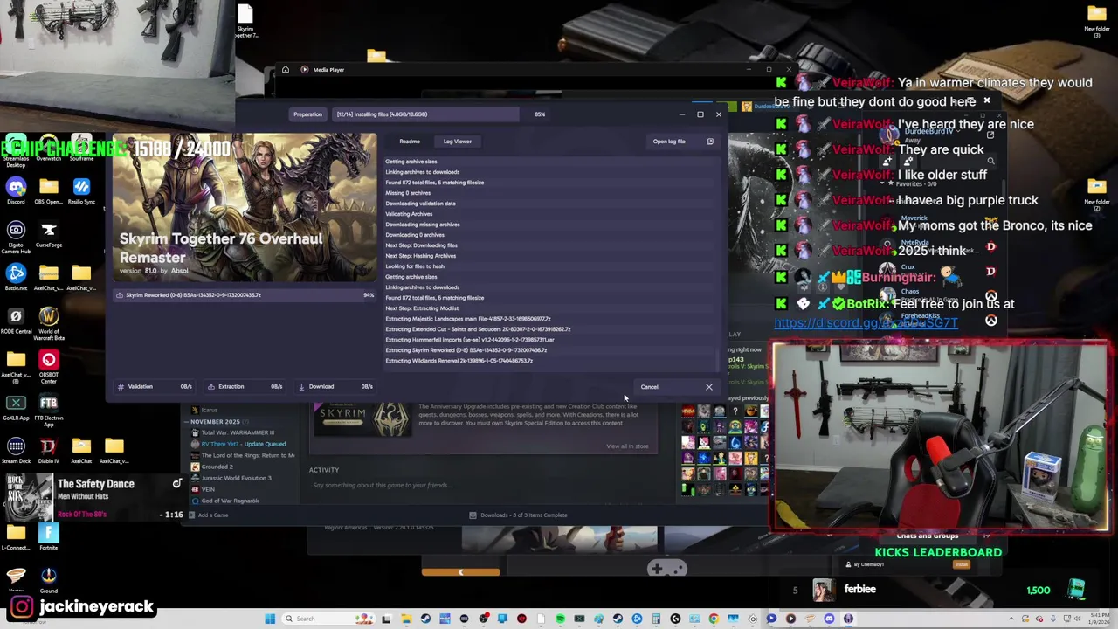Click Add a Game in Steam
Image resolution: width=1118 pixels, height=629 pixels.
coord(208,515)
